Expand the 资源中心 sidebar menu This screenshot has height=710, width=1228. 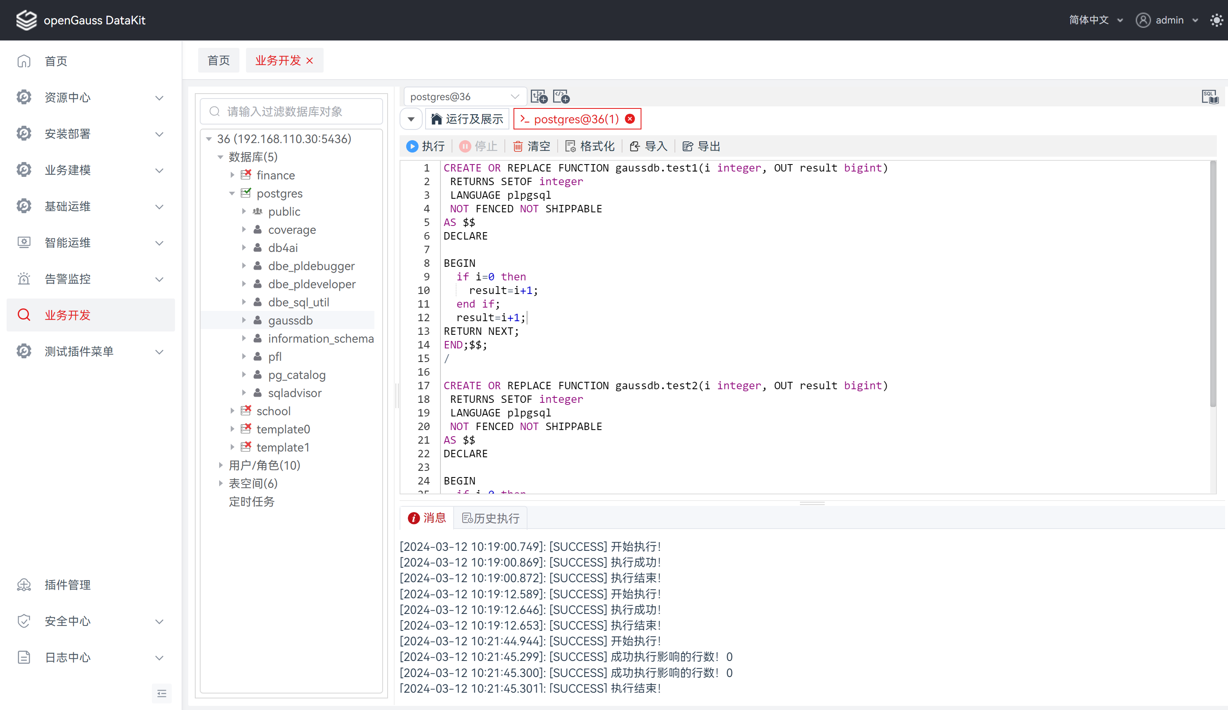[x=91, y=97]
